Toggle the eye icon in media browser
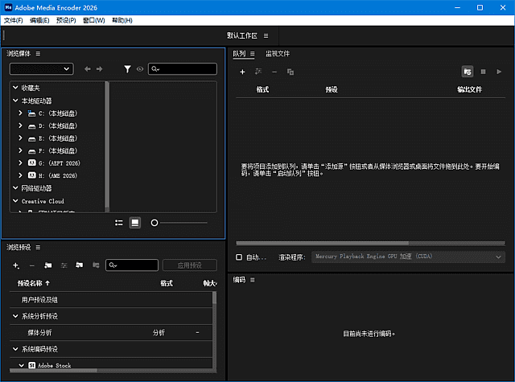515x382 pixels. pos(140,69)
